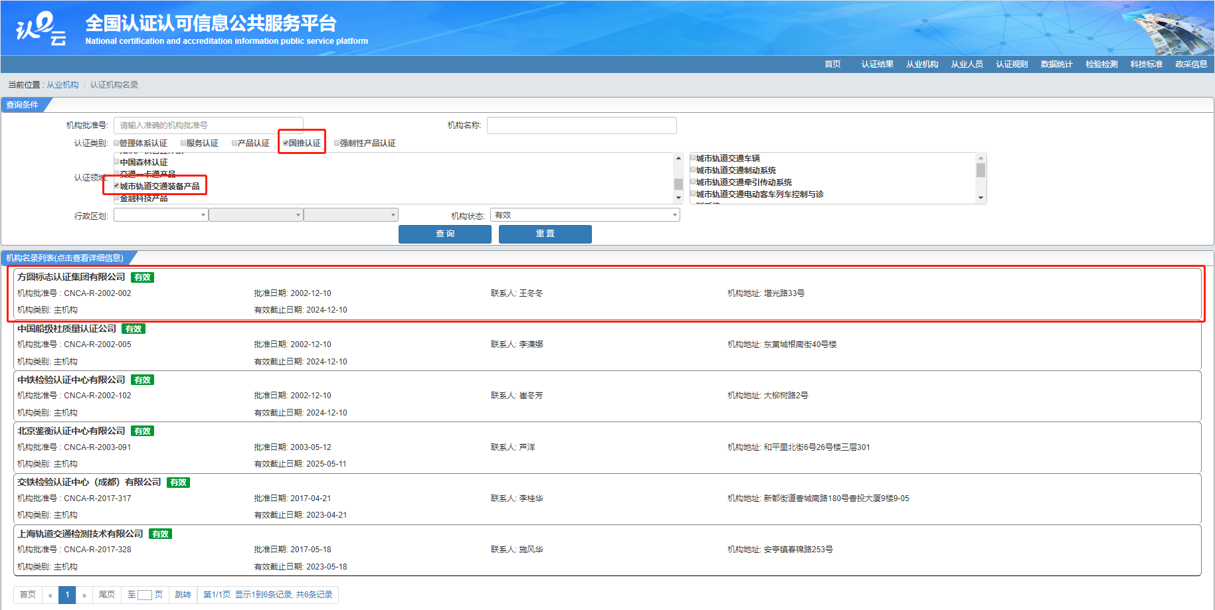Go to next page with » arrow
Screen dimensions: 1215x610
[x=84, y=595]
